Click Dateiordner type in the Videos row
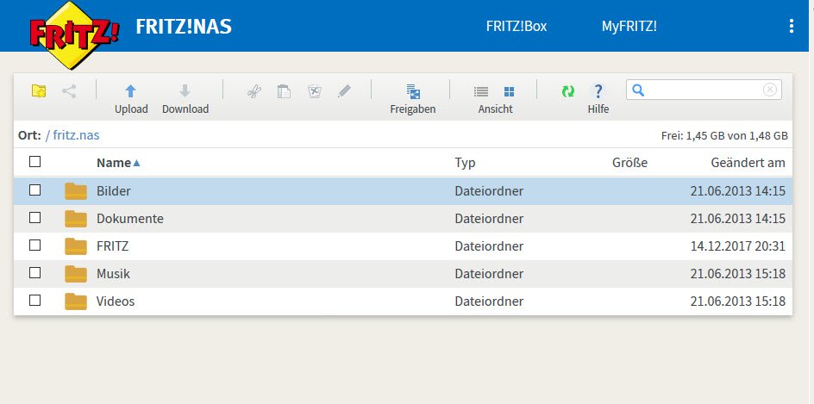The image size is (814, 404). tap(489, 301)
